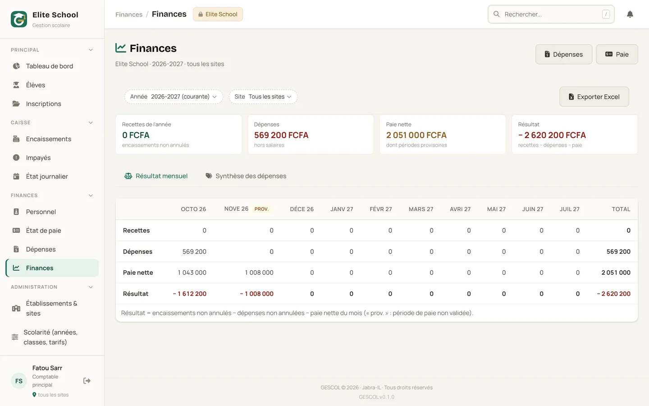Click the Dépenses card value 569 200 FCFA
This screenshot has height=406, width=649.
tap(281, 135)
